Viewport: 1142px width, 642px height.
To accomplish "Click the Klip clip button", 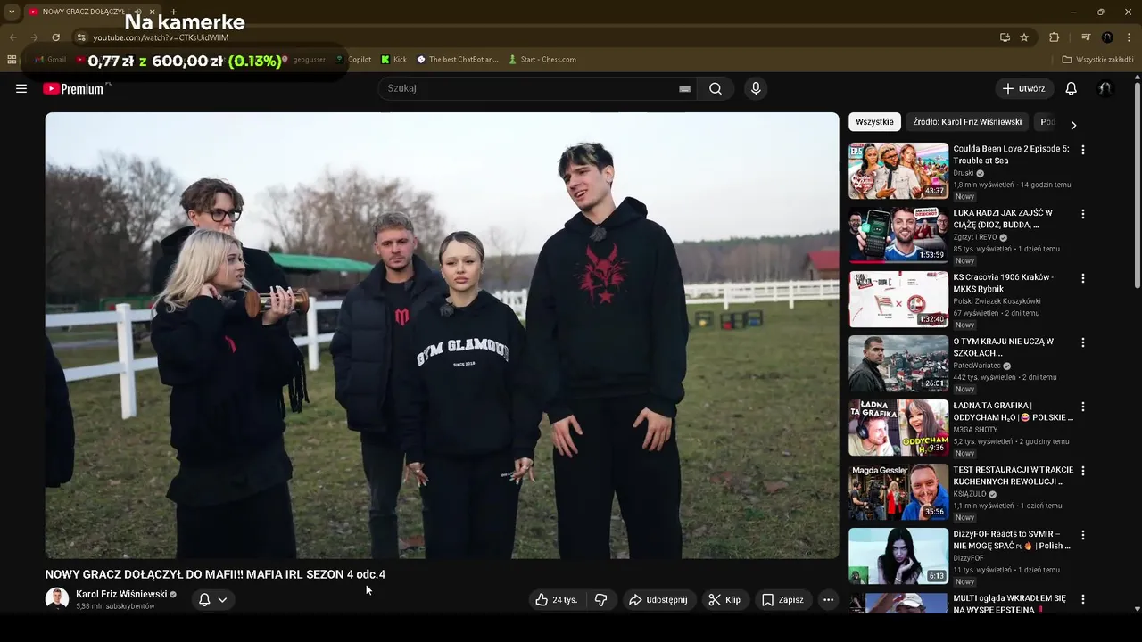I will [724, 600].
